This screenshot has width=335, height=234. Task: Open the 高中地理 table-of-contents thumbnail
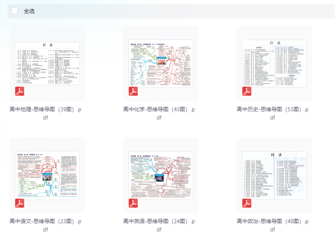[47, 64]
